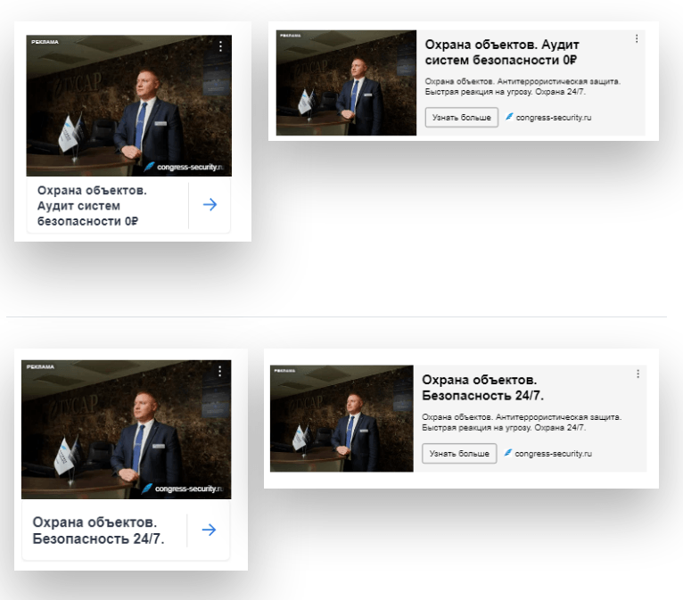Open three-dot menu on bottom-right horizontal ad
The width and height of the screenshot is (683, 600).
point(638,374)
